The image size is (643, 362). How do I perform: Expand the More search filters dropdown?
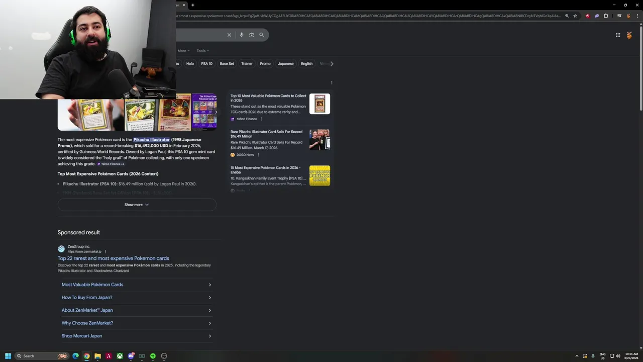[183, 51]
